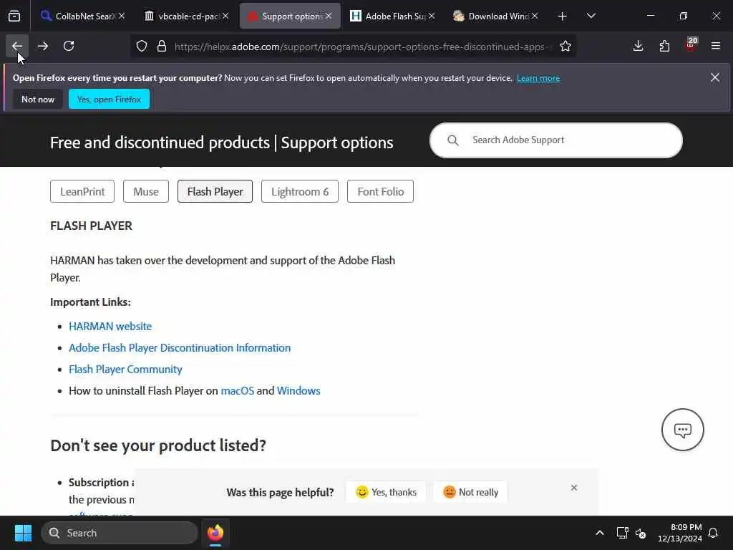The image size is (733, 550).
Task: Click the taskbar Search box
Action: (120, 533)
